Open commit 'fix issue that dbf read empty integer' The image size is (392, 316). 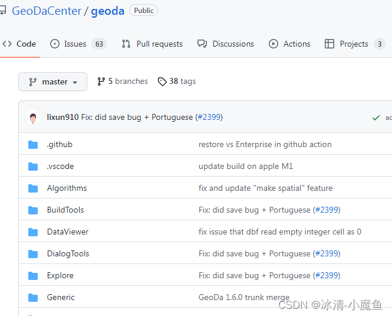(x=280, y=232)
